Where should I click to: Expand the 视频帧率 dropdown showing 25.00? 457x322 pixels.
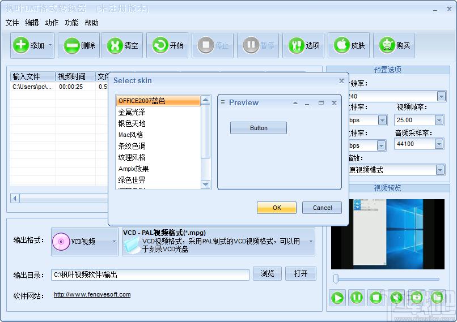439,120
